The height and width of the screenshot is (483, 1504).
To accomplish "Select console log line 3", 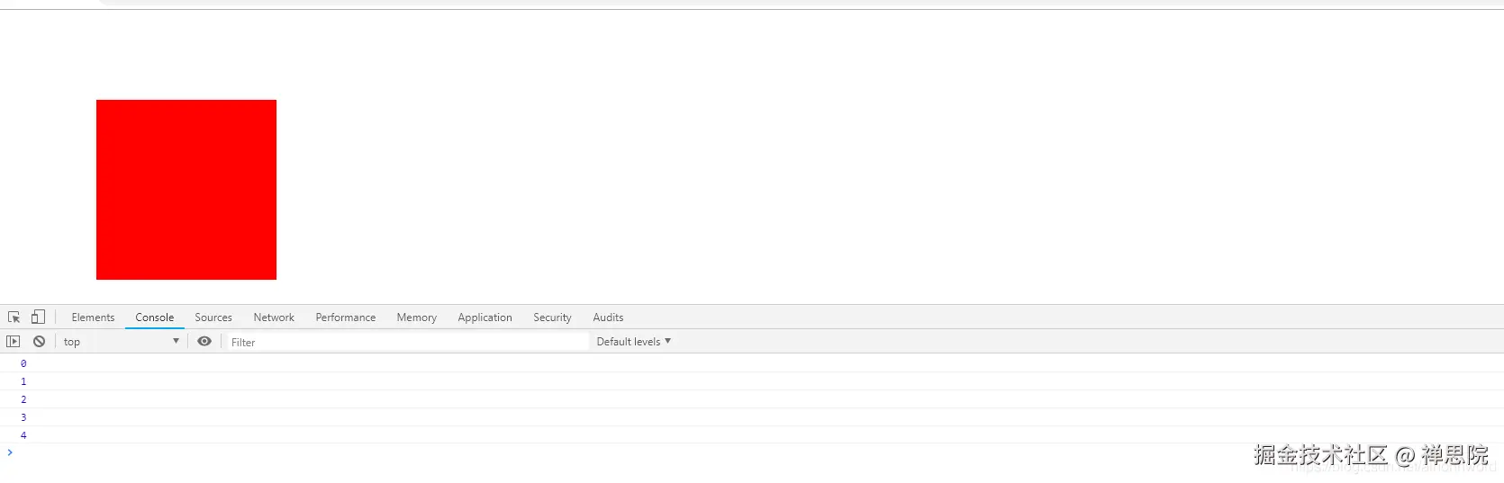I will (x=752, y=417).
